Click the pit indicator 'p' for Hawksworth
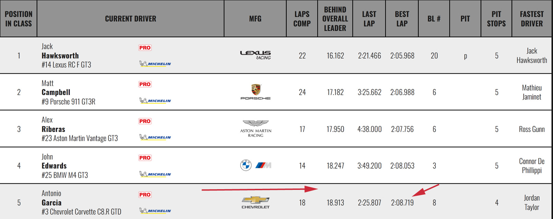Image resolution: width=553 pixels, height=219 pixels. point(465,56)
